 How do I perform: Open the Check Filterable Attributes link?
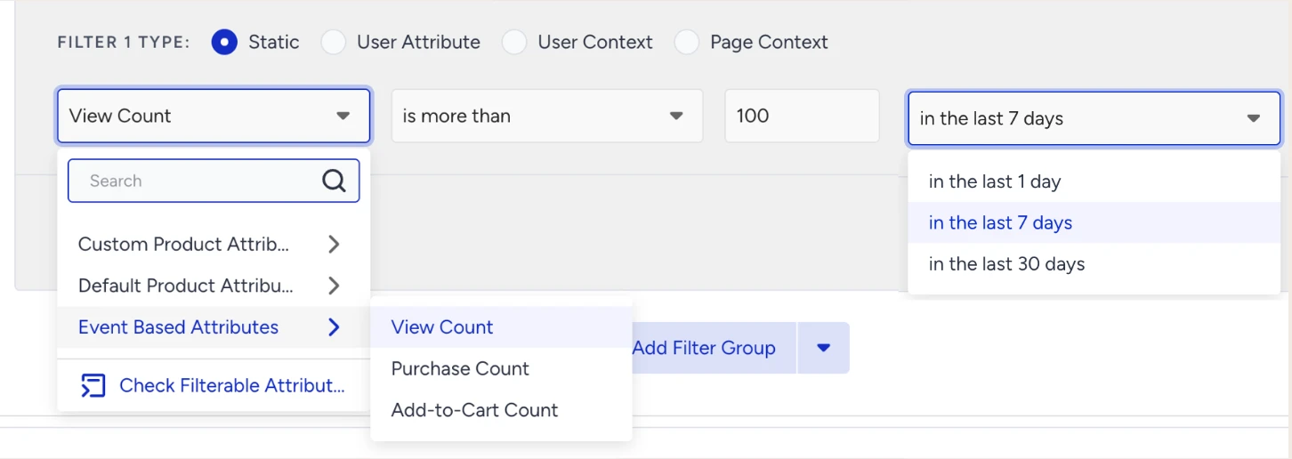point(231,385)
